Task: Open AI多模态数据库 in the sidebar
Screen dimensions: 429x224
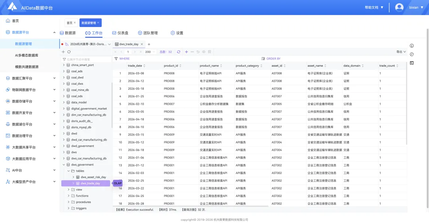Action: 27,55
